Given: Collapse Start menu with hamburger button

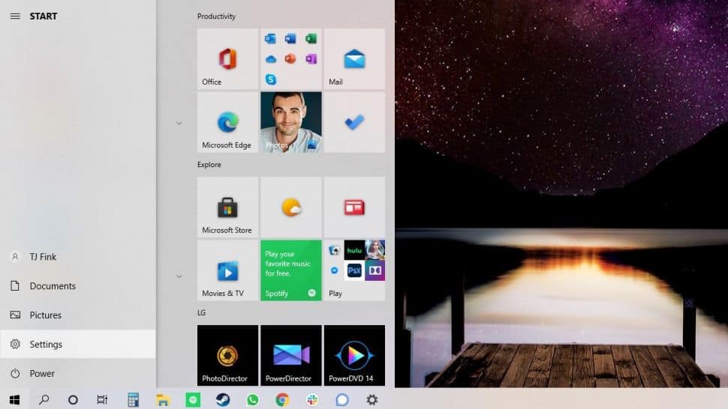Looking at the screenshot, I should click(x=15, y=16).
